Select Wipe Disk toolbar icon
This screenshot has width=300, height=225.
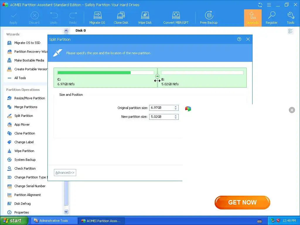pyautogui.click(x=145, y=18)
